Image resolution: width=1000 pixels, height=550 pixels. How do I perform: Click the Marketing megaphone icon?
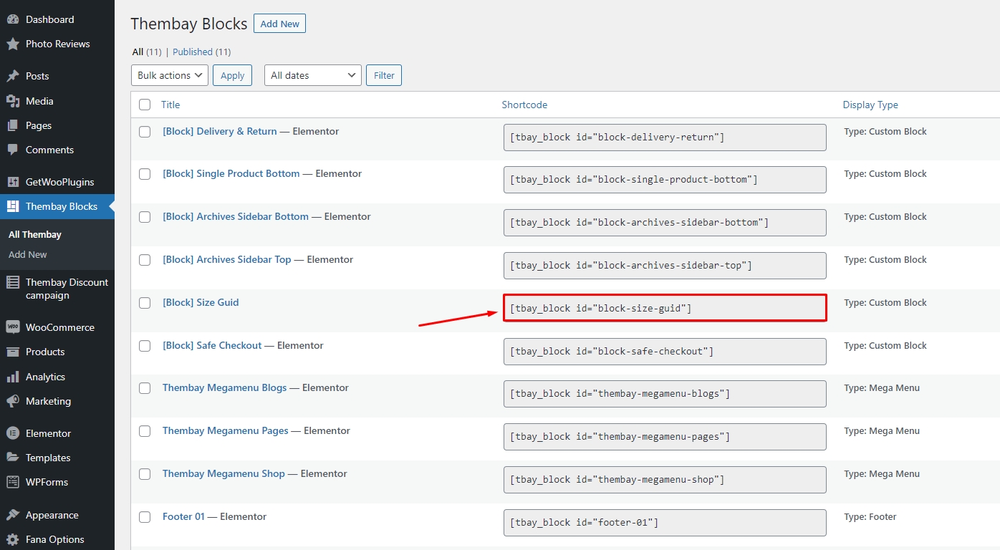(13, 401)
